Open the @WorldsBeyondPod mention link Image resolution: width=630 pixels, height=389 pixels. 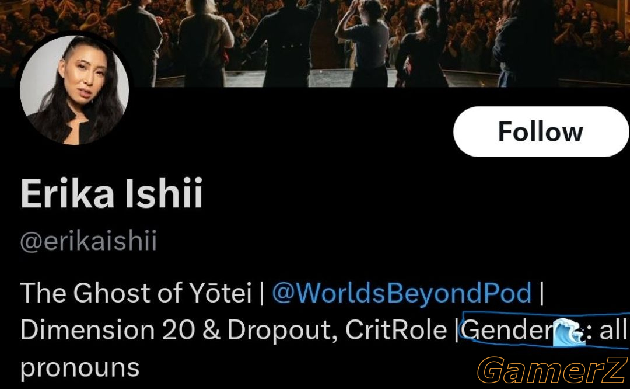(402, 293)
